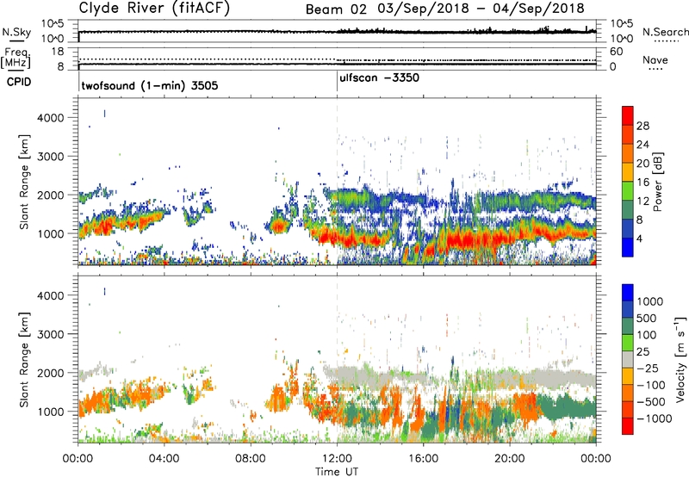The image size is (689, 477).
Task: Pick the light green Power colorbar segment near 14
Action: pos(628,190)
